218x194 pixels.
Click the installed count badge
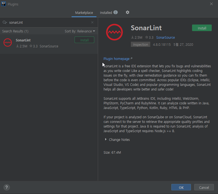point(115,13)
